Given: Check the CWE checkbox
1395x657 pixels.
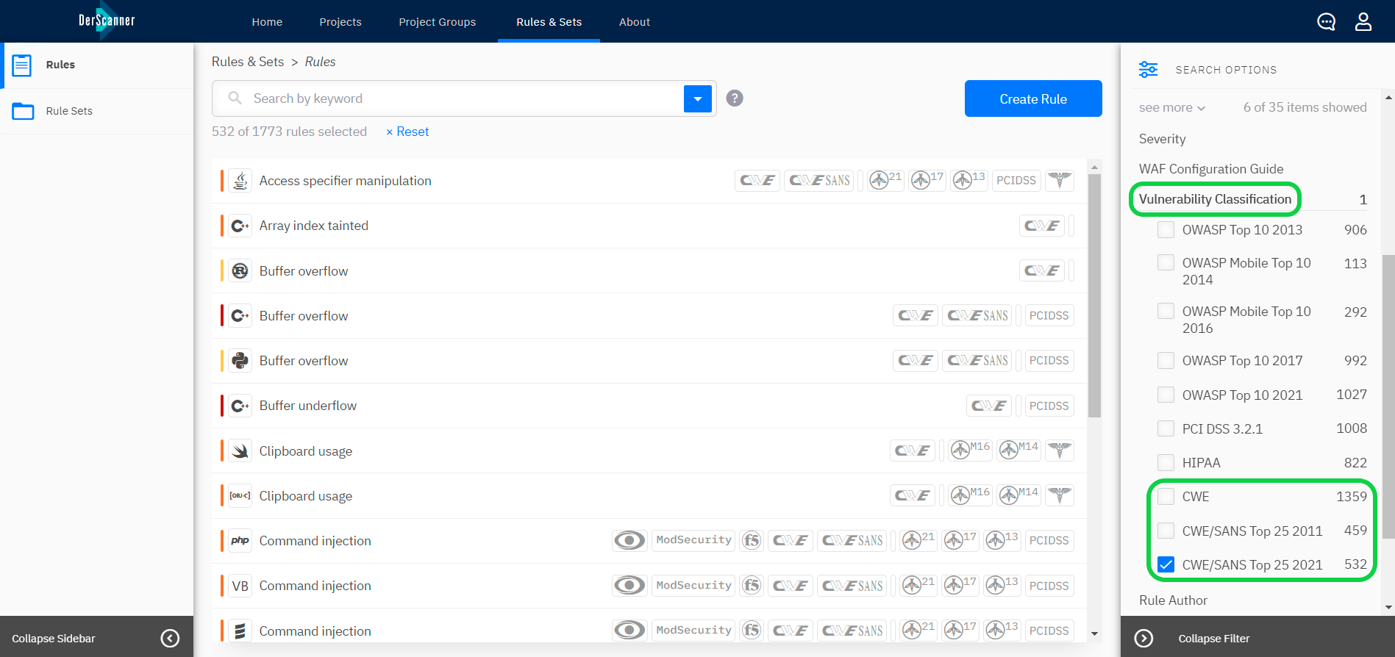Looking at the screenshot, I should click(x=1166, y=496).
